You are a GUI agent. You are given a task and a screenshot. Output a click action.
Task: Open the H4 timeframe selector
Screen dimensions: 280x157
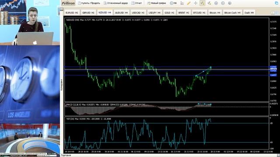[173, 3]
